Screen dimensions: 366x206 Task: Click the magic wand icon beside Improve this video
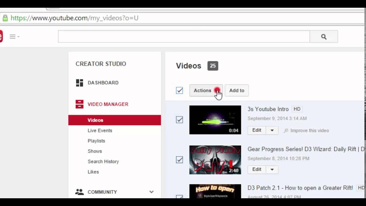(x=286, y=131)
